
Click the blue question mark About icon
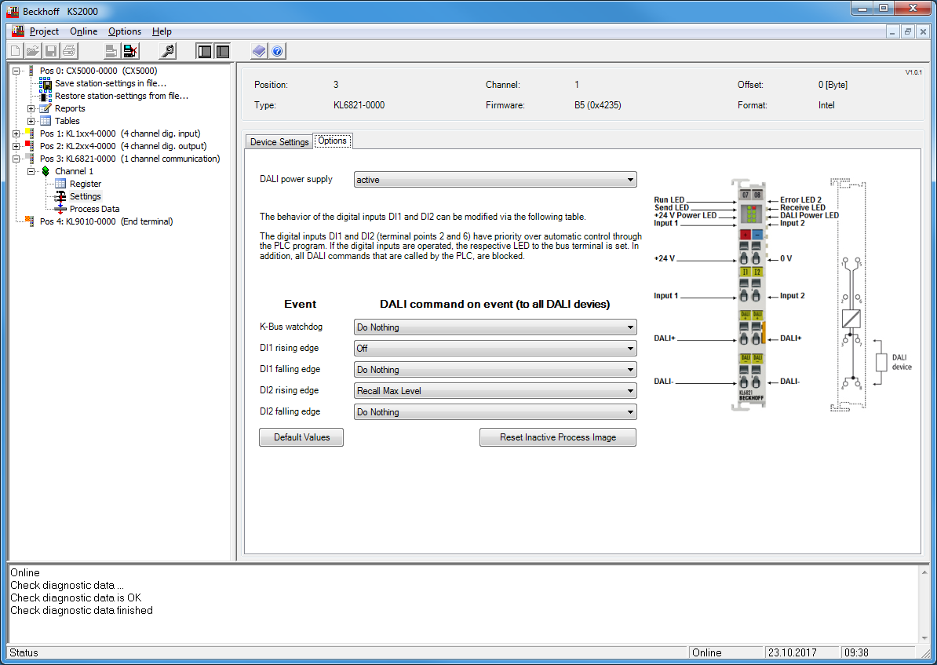click(x=277, y=51)
